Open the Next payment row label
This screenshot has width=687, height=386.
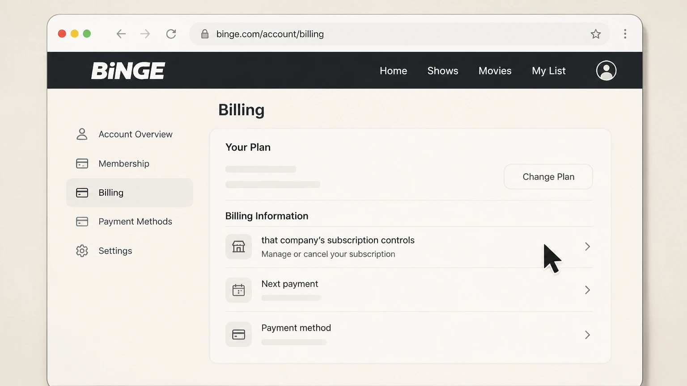coord(290,284)
